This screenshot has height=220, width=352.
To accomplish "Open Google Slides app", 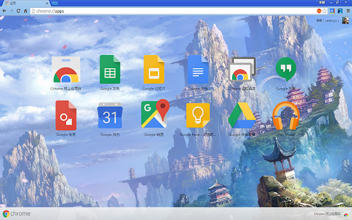I will pos(154,70).
